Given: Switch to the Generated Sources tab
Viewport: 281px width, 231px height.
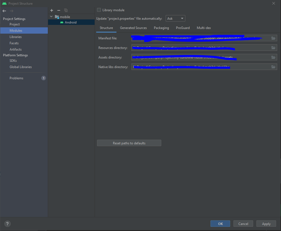Looking at the screenshot, I should (x=133, y=28).
